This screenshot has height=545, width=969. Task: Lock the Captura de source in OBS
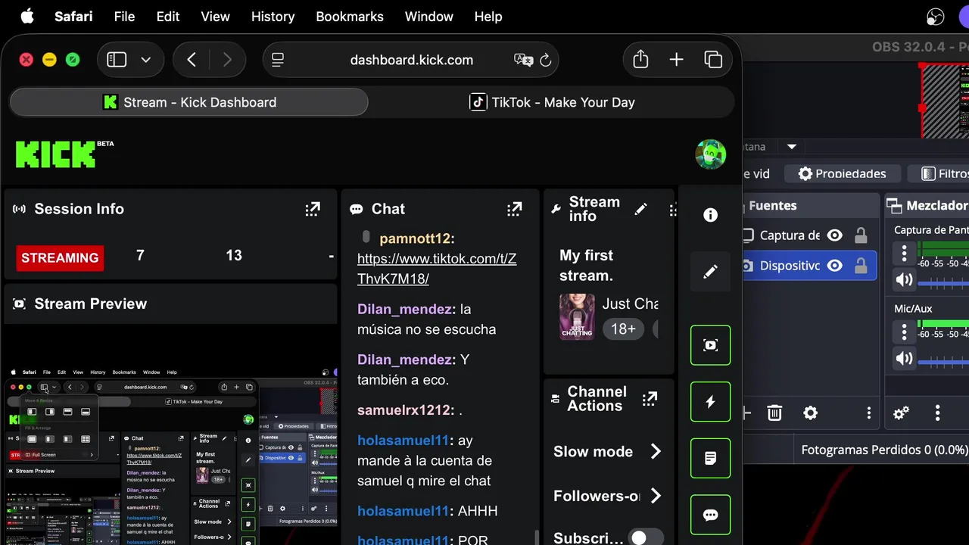[x=861, y=235]
